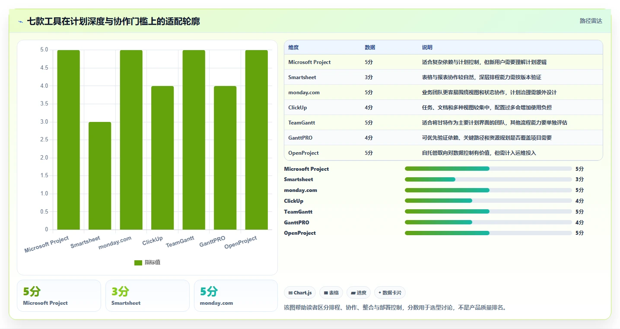The width and height of the screenshot is (620, 329).
Task: Select the TeamGantt table row name
Action: 302,123
